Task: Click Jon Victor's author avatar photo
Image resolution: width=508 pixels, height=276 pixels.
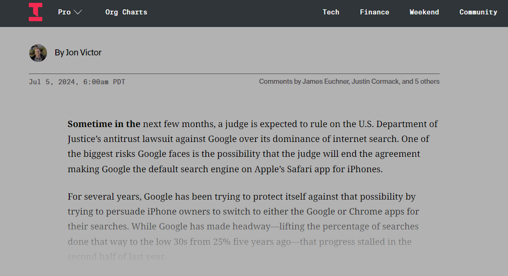Action: pos(38,53)
